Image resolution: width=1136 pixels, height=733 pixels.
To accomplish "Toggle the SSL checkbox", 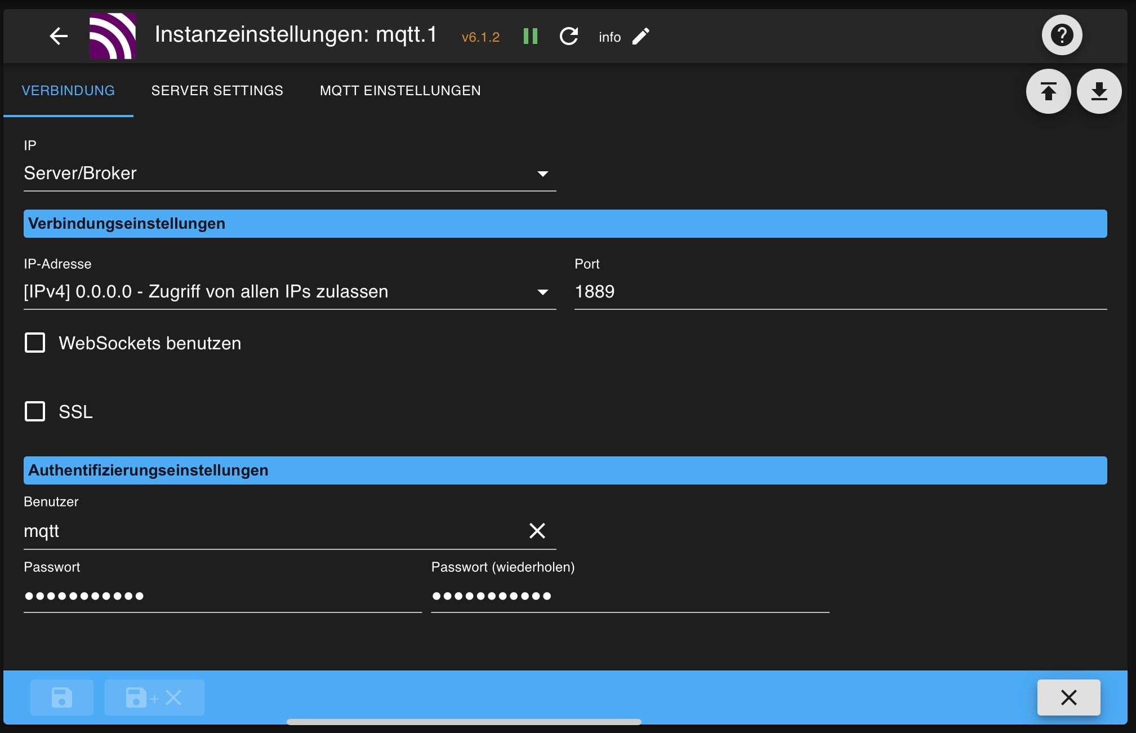I will point(35,411).
